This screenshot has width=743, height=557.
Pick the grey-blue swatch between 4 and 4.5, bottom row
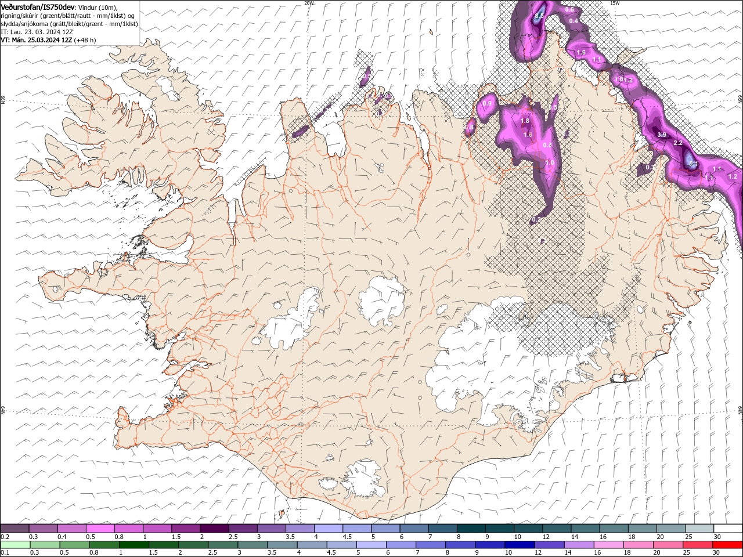[312, 545]
